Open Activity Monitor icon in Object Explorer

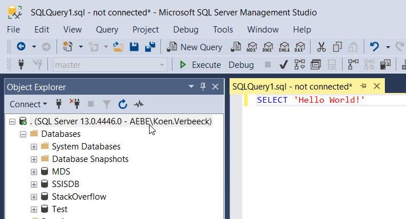139,104
